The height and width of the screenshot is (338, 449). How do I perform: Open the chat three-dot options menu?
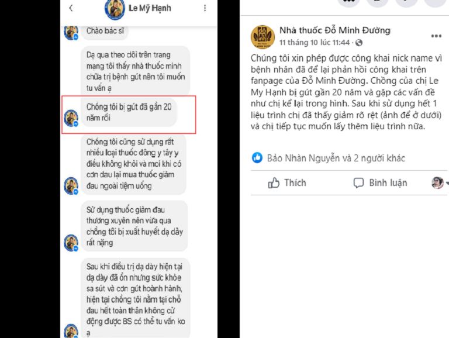pyautogui.click(x=205, y=8)
